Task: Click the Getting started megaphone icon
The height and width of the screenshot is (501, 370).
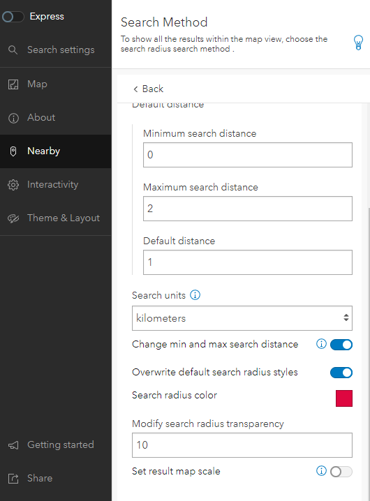Action: (13, 445)
